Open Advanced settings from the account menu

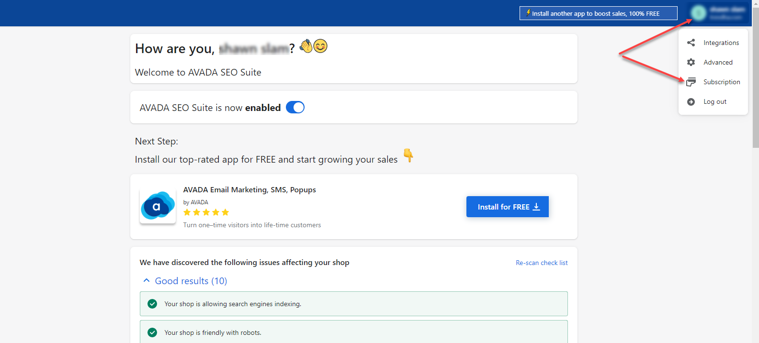713,62
